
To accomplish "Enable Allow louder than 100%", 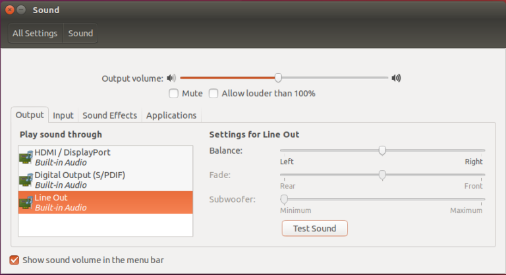I will (x=213, y=94).
